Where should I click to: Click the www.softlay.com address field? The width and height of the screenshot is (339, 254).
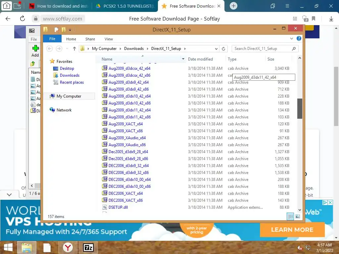click(63, 19)
